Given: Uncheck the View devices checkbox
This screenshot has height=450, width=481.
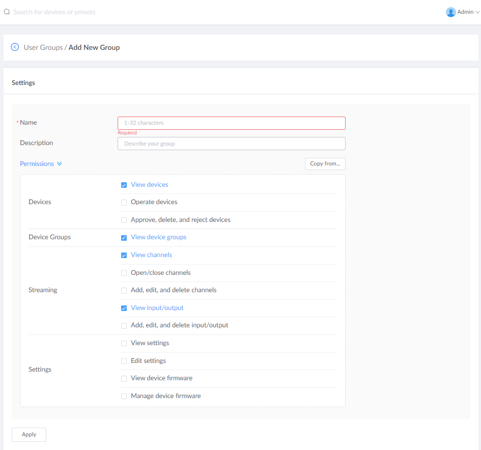Looking at the screenshot, I should (x=124, y=185).
